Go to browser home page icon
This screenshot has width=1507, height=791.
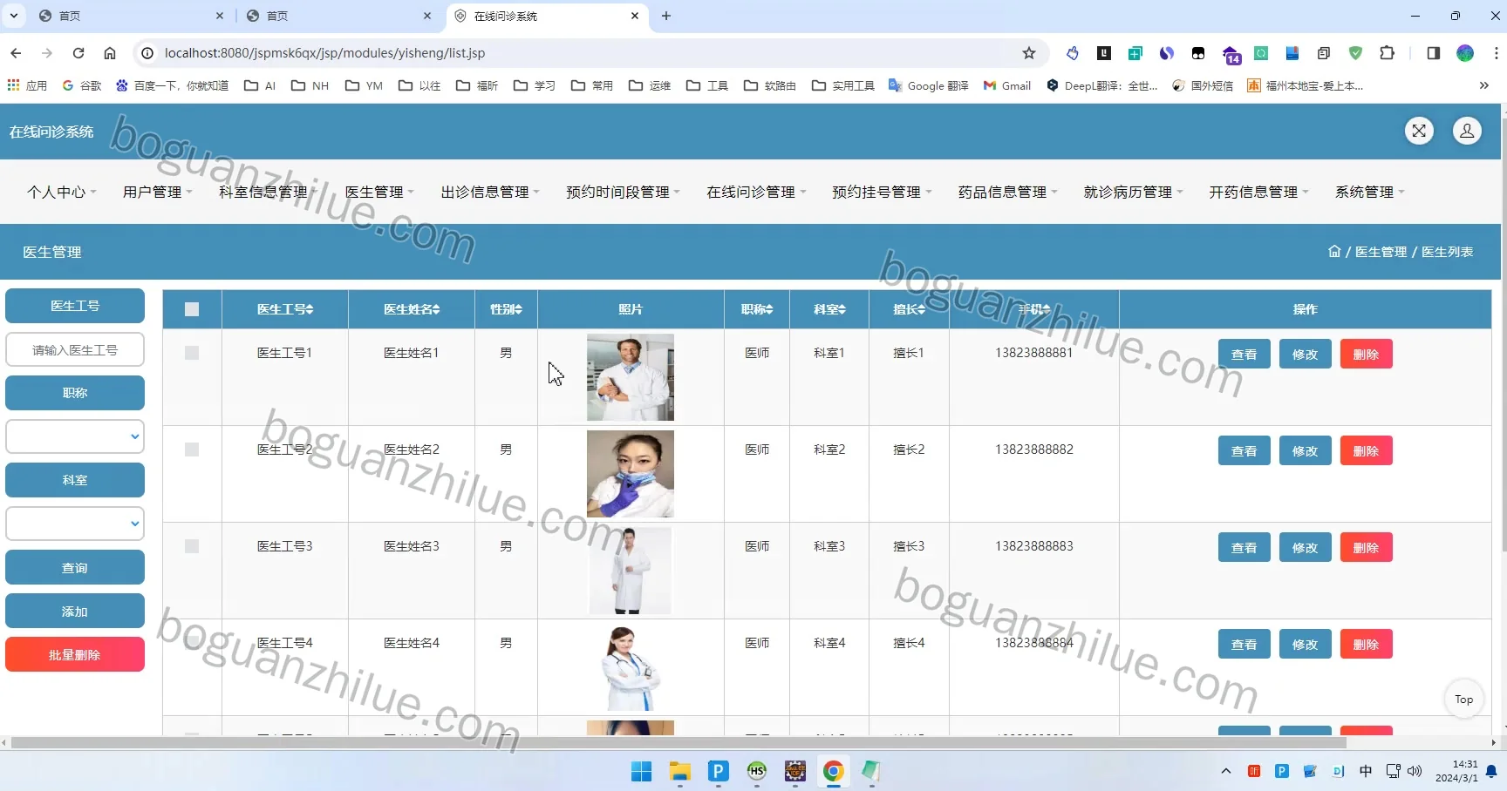(x=110, y=53)
